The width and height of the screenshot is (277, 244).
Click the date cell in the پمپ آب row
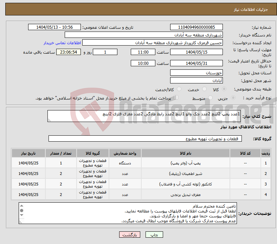pyautogui.click(x=28, y=163)
